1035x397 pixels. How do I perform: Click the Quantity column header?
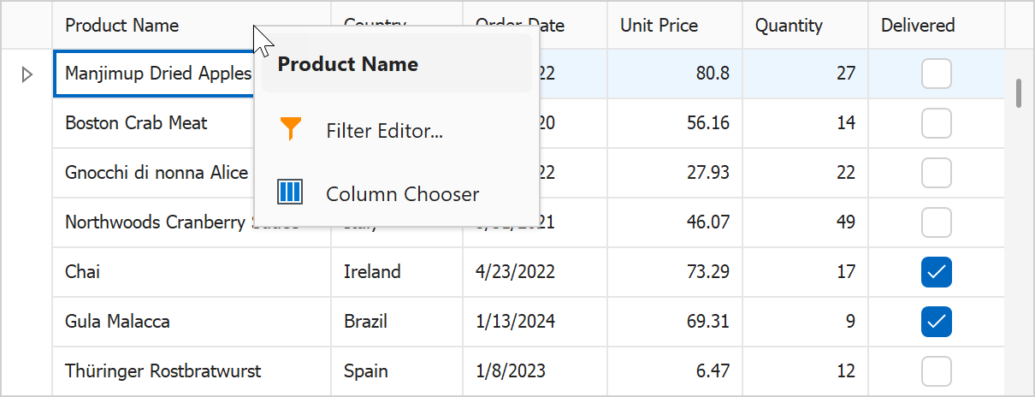[x=789, y=26]
